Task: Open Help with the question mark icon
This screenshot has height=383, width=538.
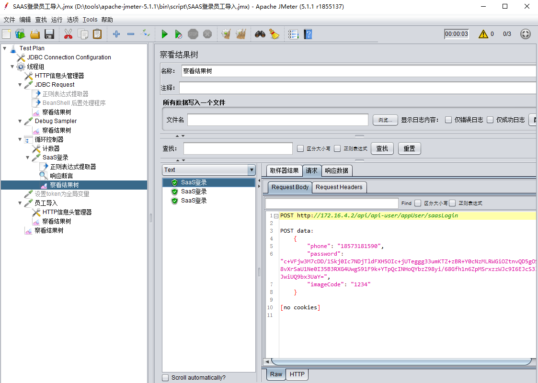Action: 308,34
